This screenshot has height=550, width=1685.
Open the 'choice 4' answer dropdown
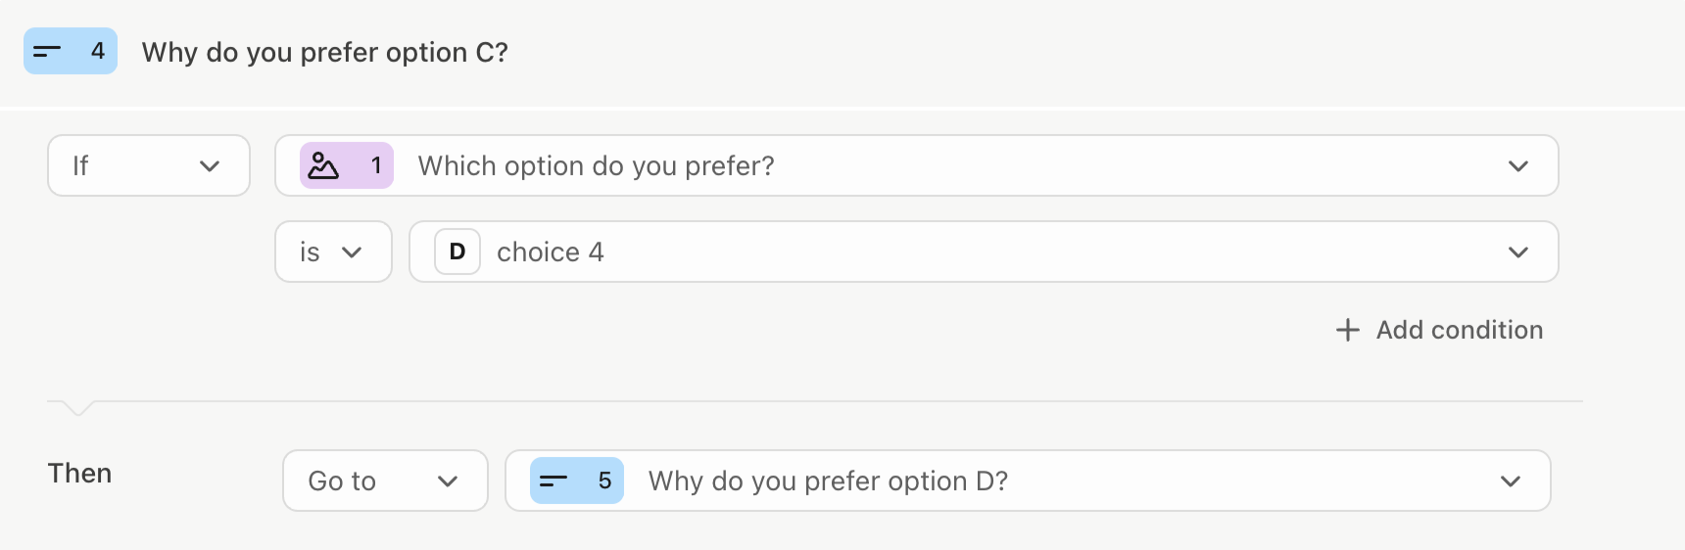pyautogui.click(x=984, y=252)
